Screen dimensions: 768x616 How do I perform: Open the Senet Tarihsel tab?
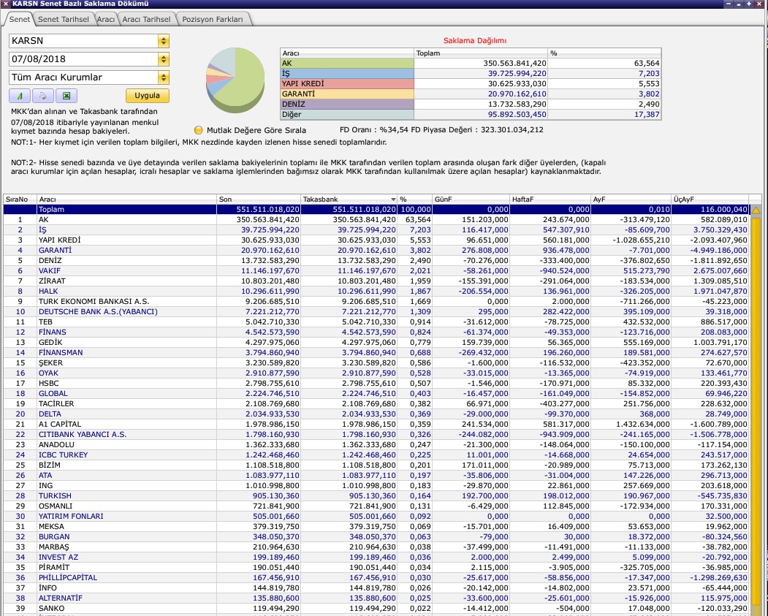point(64,19)
